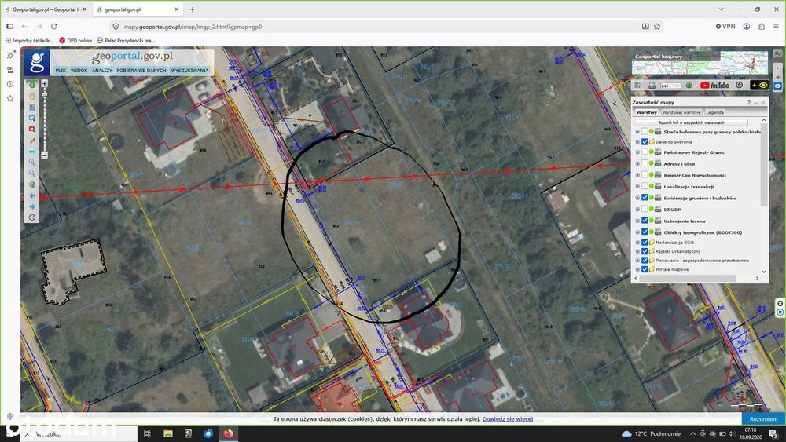Image resolution: width=786 pixels, height=442 pixels.
Task: Click the blue eye icon at right edge
Action: [x=777, y=86]
